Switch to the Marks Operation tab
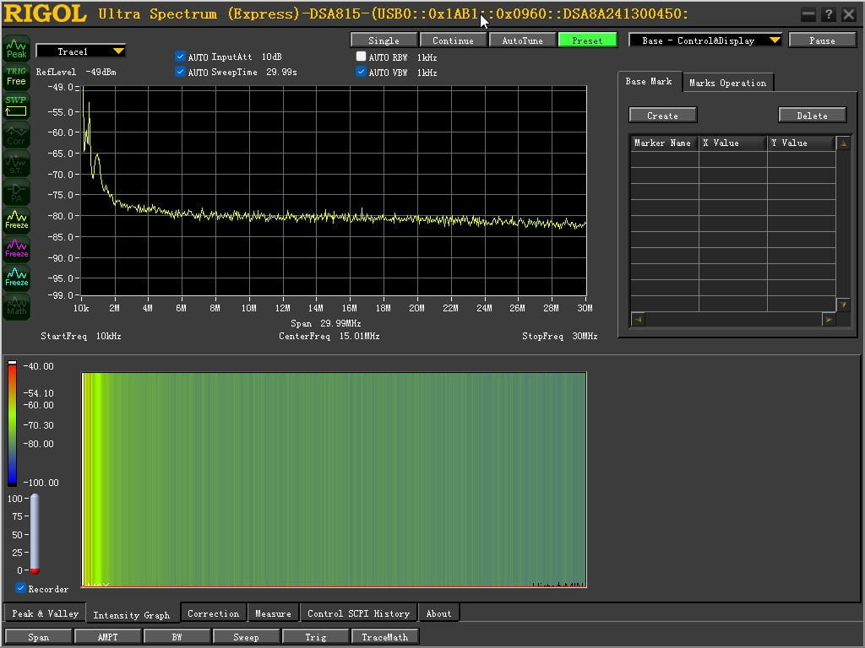 [x=727, y=83]
